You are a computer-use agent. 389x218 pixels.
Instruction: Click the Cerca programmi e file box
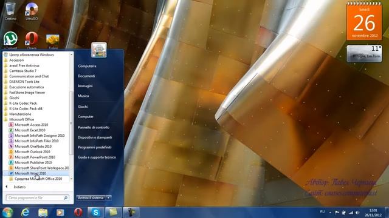point(37,198)
